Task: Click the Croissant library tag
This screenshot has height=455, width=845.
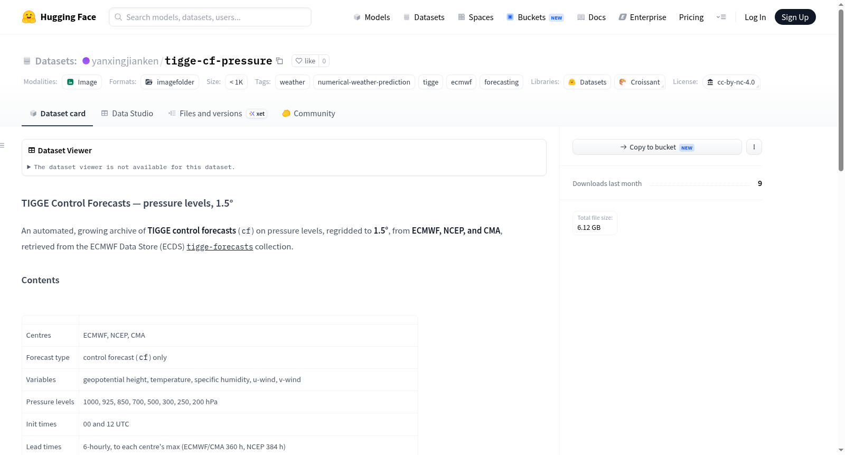Action: [640, 82]
